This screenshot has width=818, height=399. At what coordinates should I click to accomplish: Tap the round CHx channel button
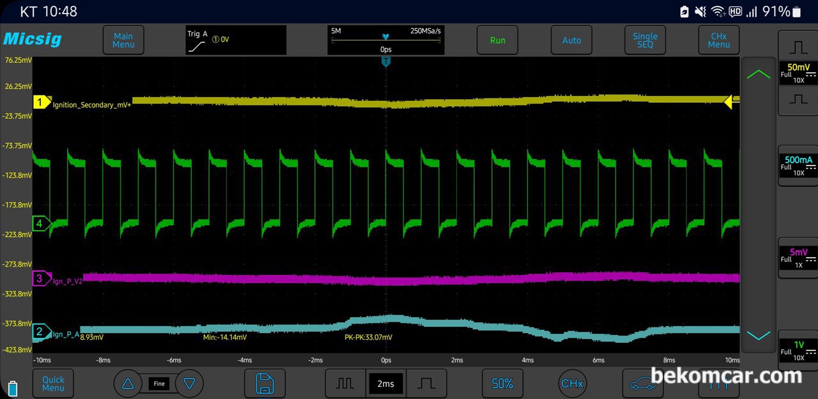(572, 384)
